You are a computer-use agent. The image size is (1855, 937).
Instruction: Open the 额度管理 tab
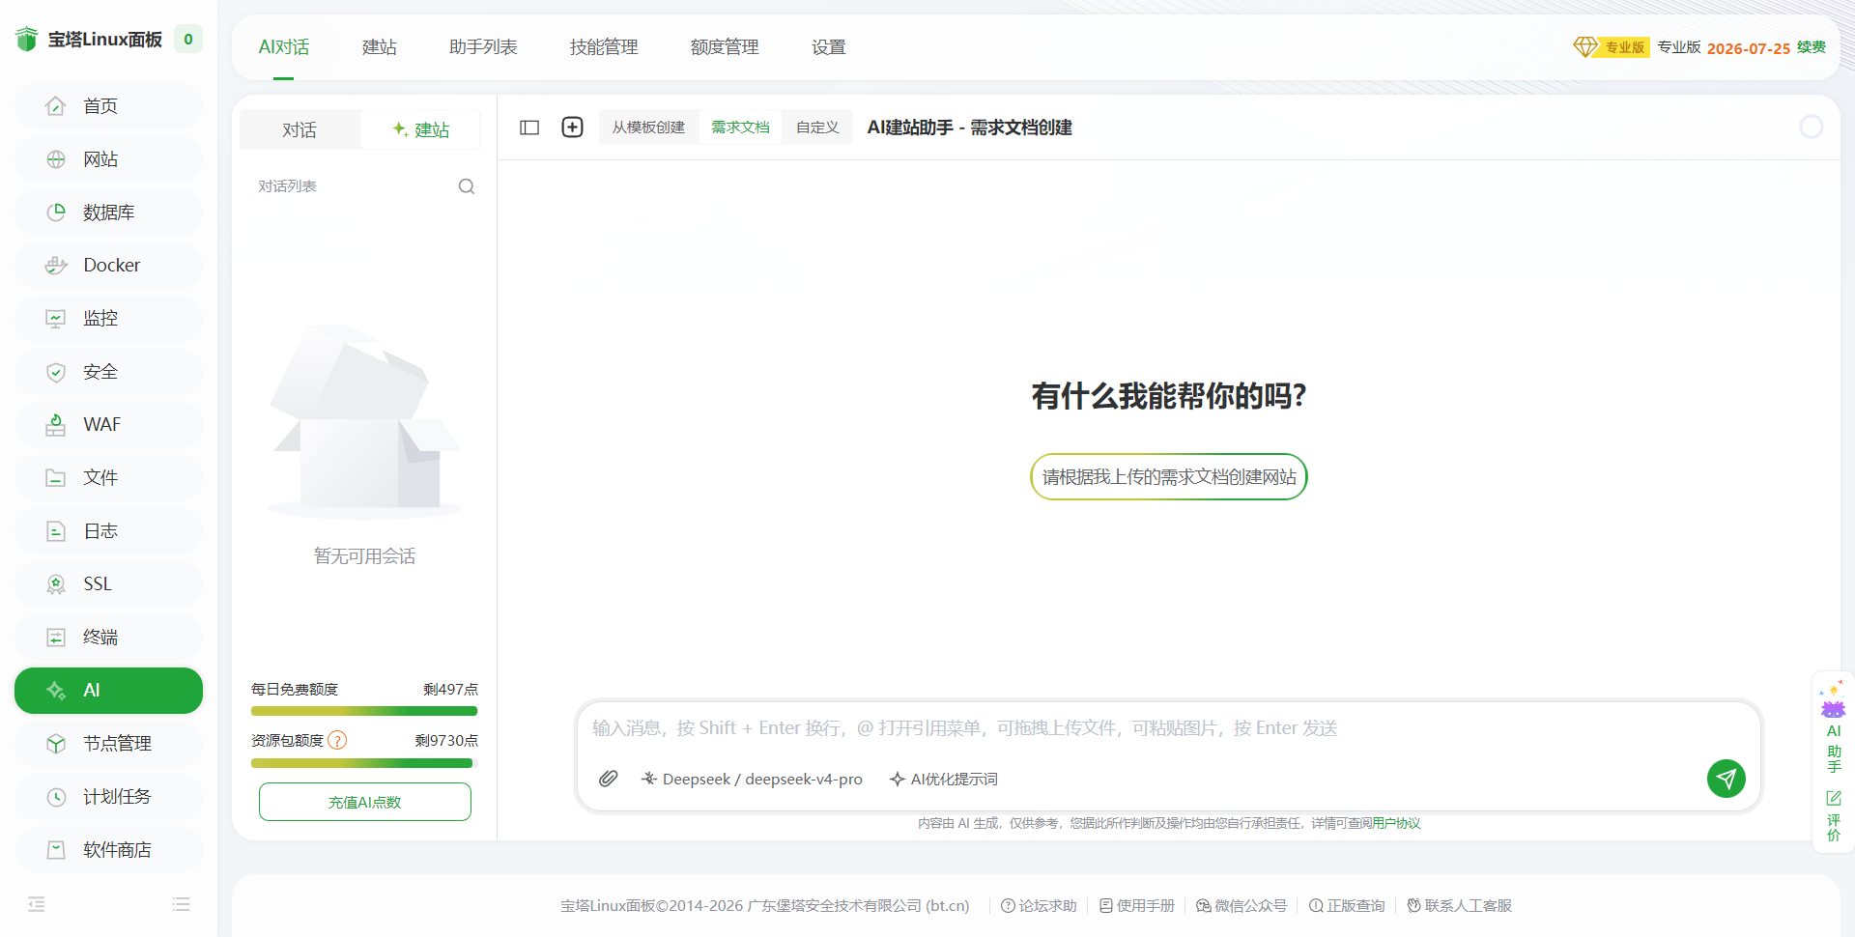tap(725, 47)
